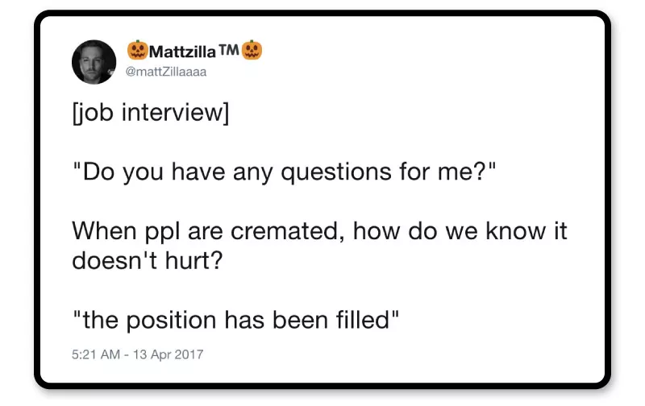The width and height of the screenshot is (645, 406).
Task: Open the Mattzilla display name link
Action: point(183,51)
